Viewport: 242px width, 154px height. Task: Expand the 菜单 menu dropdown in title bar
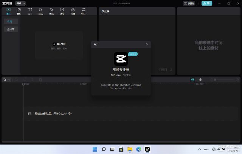coord(20,3)
